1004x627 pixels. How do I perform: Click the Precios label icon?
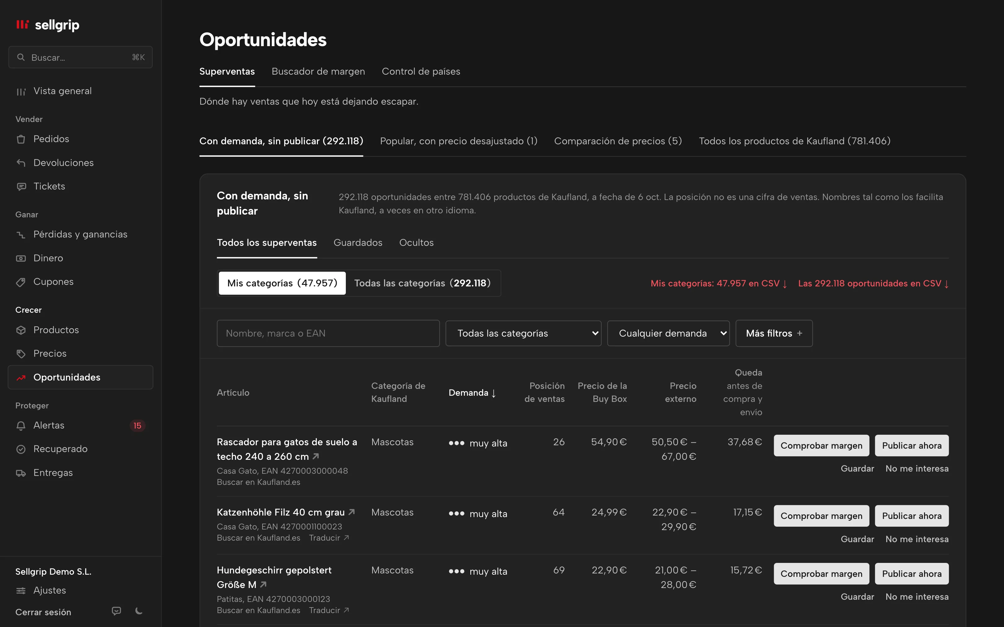[21, 354]
